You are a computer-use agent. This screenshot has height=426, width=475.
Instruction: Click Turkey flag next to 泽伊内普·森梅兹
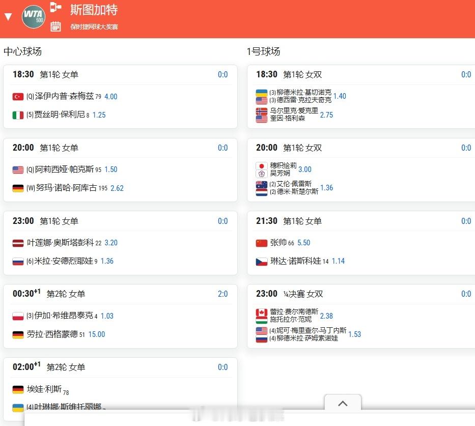click(x=18, y=97)
